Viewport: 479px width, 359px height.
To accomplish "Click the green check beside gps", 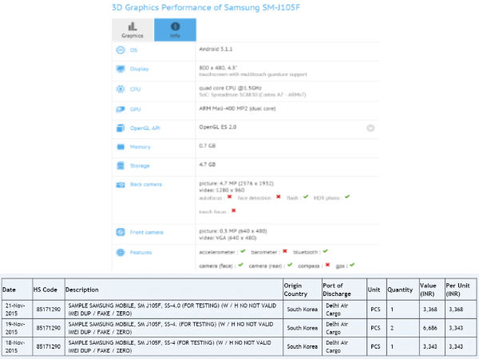I will [352, 265].
